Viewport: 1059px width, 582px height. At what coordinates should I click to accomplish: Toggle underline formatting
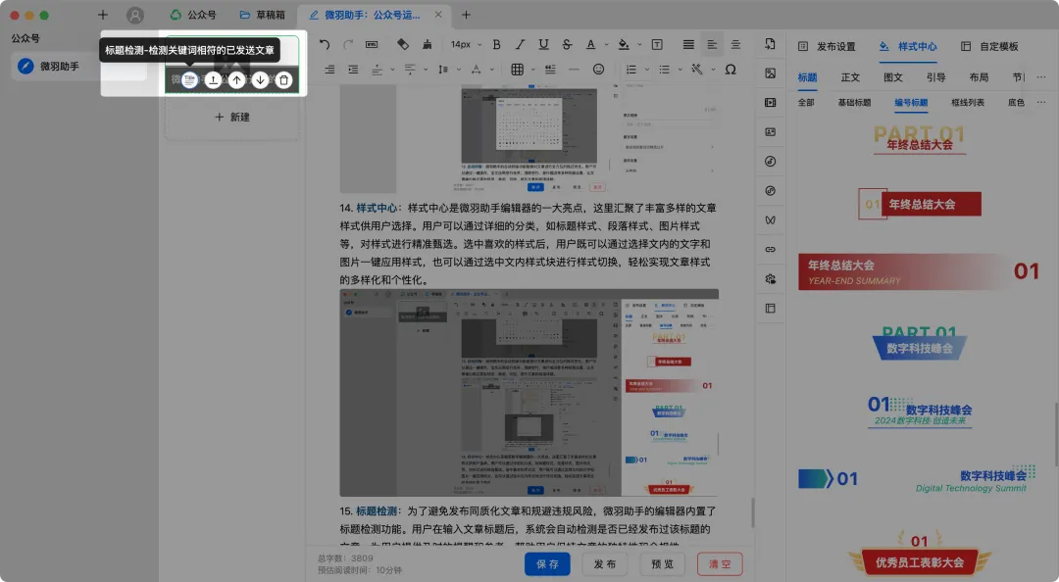coord(543,44)
